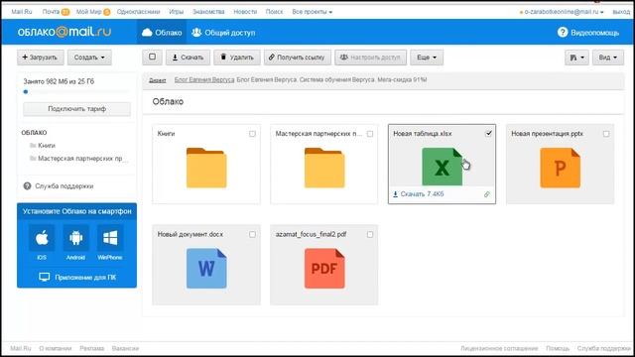Click the выход logout link
The image size is (635, 357).
621,12
